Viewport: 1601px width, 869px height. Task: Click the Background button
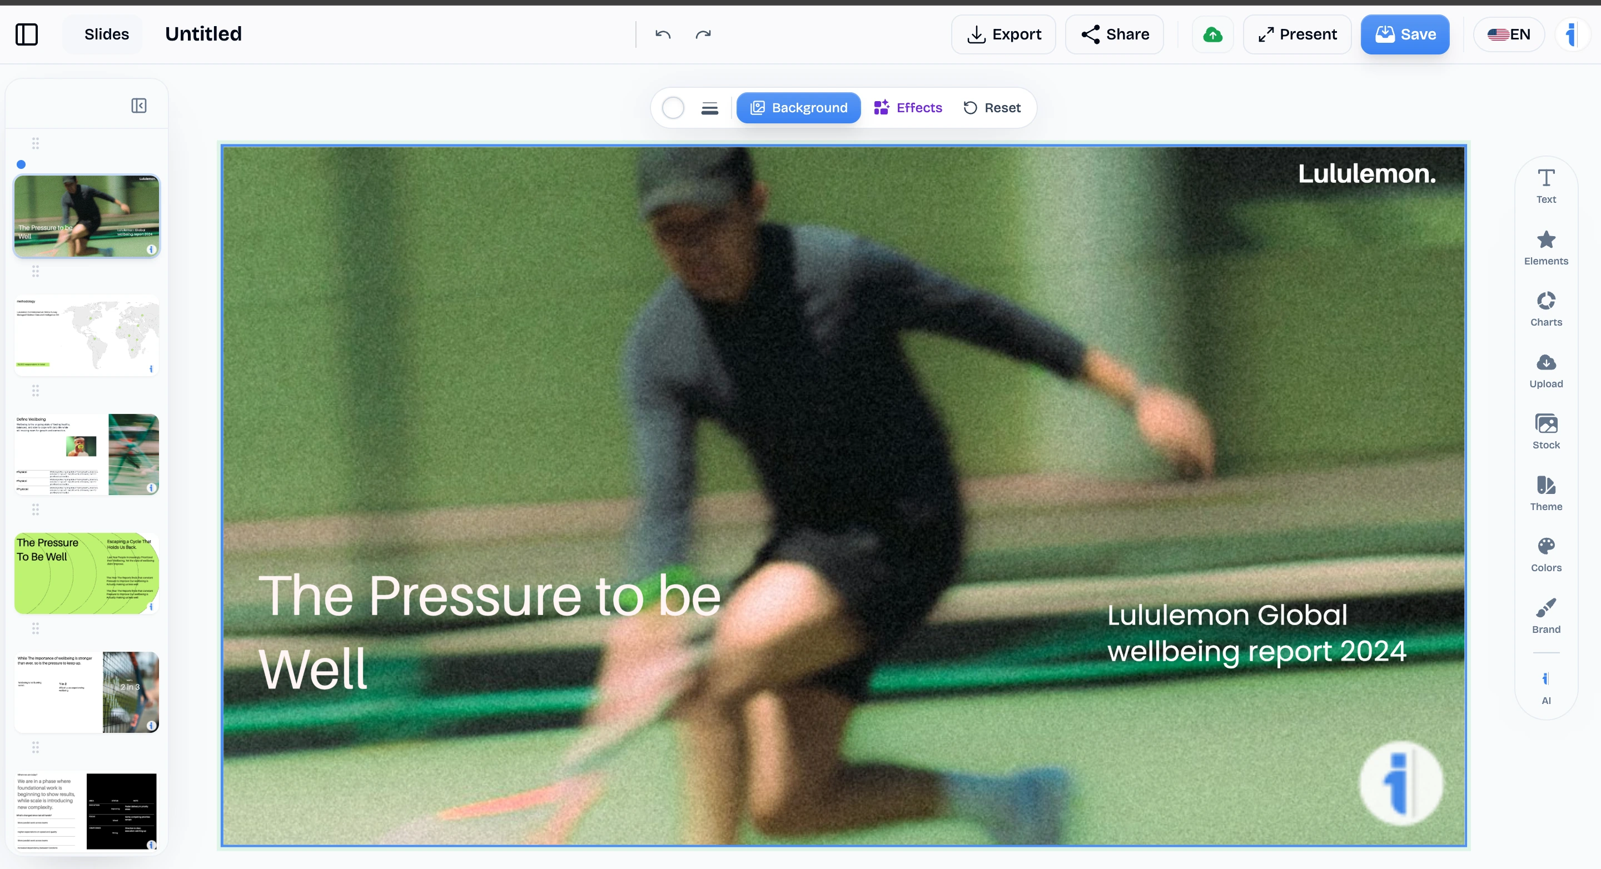(799, 108)
